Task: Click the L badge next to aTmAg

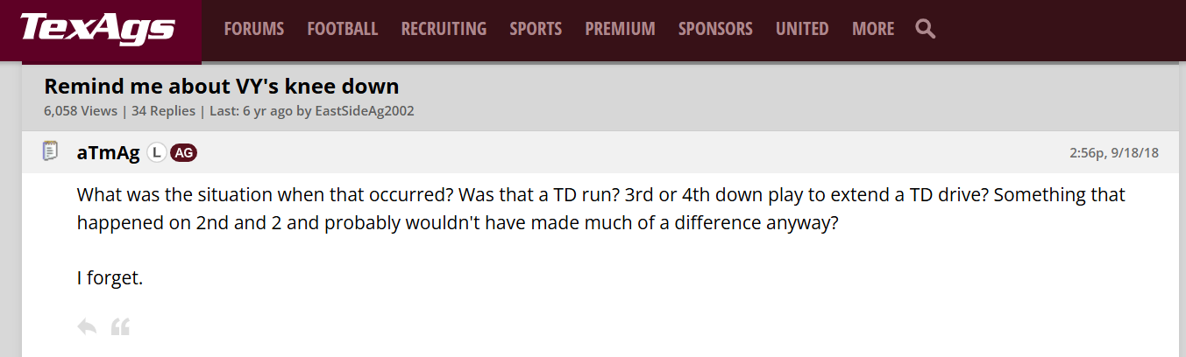Action: click(157, 152)
